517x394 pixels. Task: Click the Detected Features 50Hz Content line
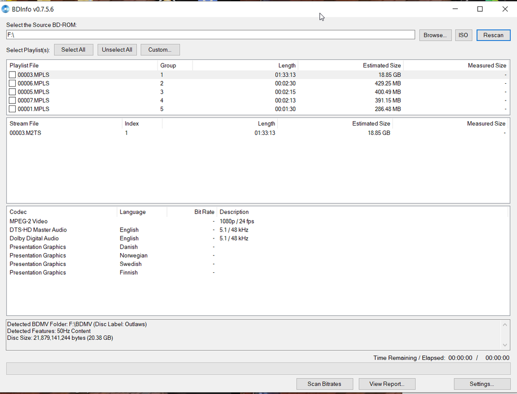pyautogui.click(x=49, y=331)
